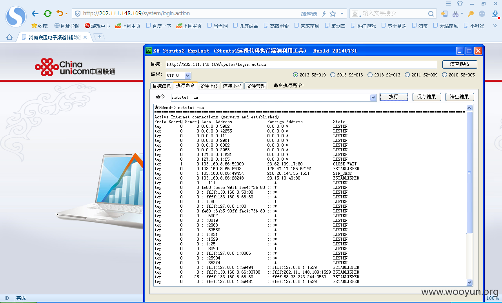Viewport: 502px width, 303px height.
Task: Open the 百度一下 bookmark
Action: click(x=158, y=26)
